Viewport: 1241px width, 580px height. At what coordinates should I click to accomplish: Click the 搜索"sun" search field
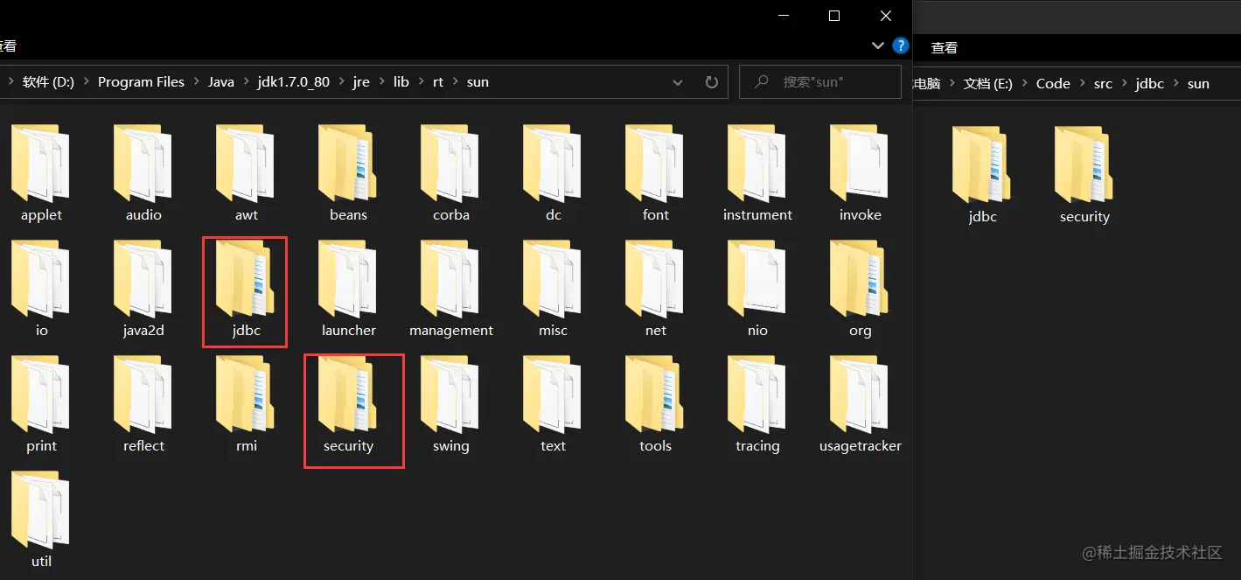[820, 82]
